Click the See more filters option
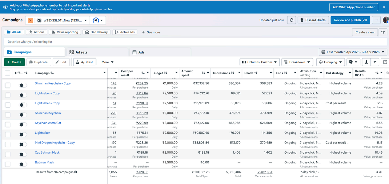The width and height of the screenshot is (389, 184). click(x=151, y=32)
